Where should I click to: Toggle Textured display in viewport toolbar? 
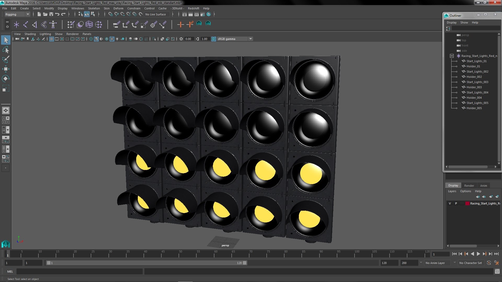click(x=112, y=39)
